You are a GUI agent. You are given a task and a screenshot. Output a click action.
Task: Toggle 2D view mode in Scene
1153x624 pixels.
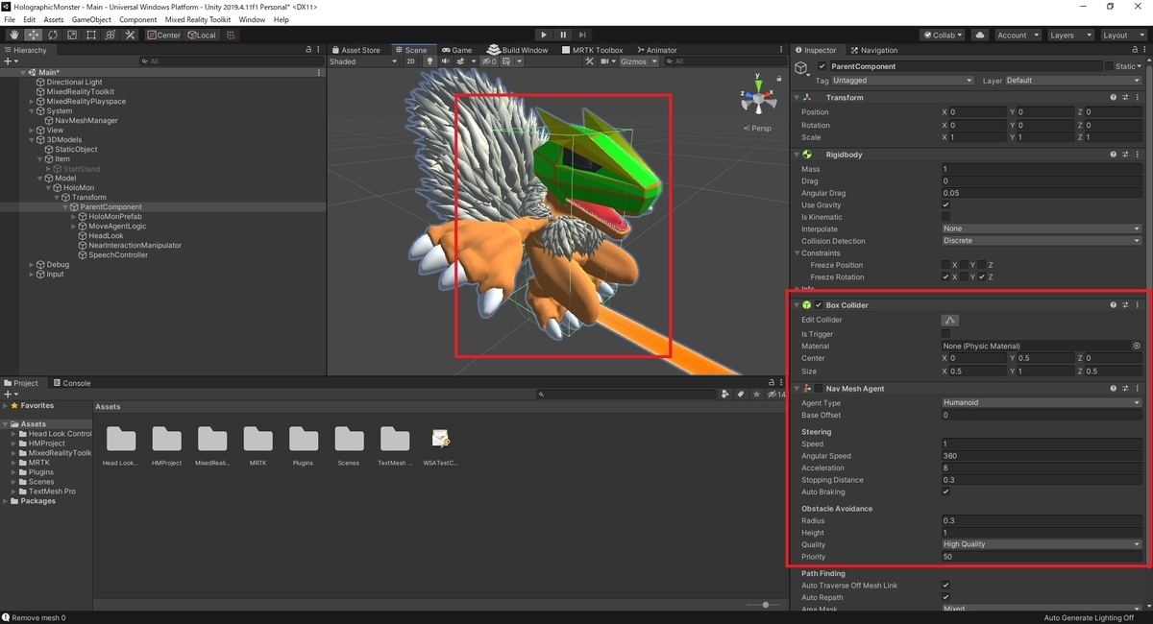410,61
